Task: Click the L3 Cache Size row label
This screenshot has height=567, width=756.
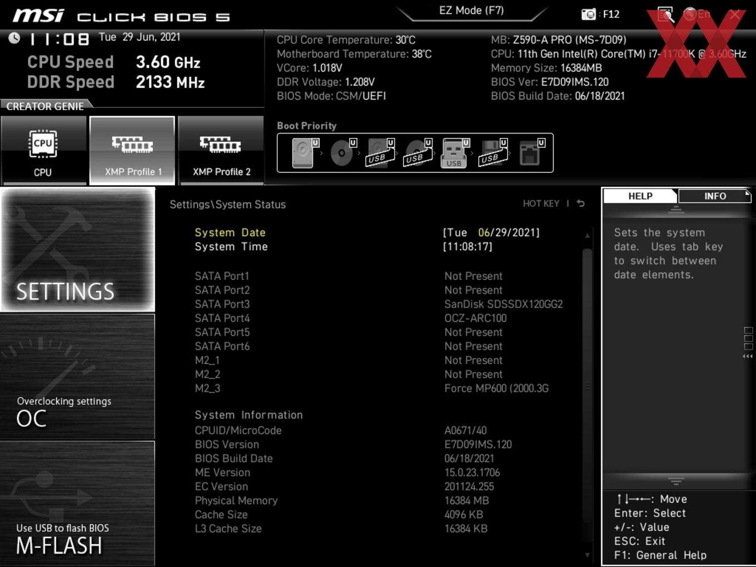Action: tap(228, 529)
